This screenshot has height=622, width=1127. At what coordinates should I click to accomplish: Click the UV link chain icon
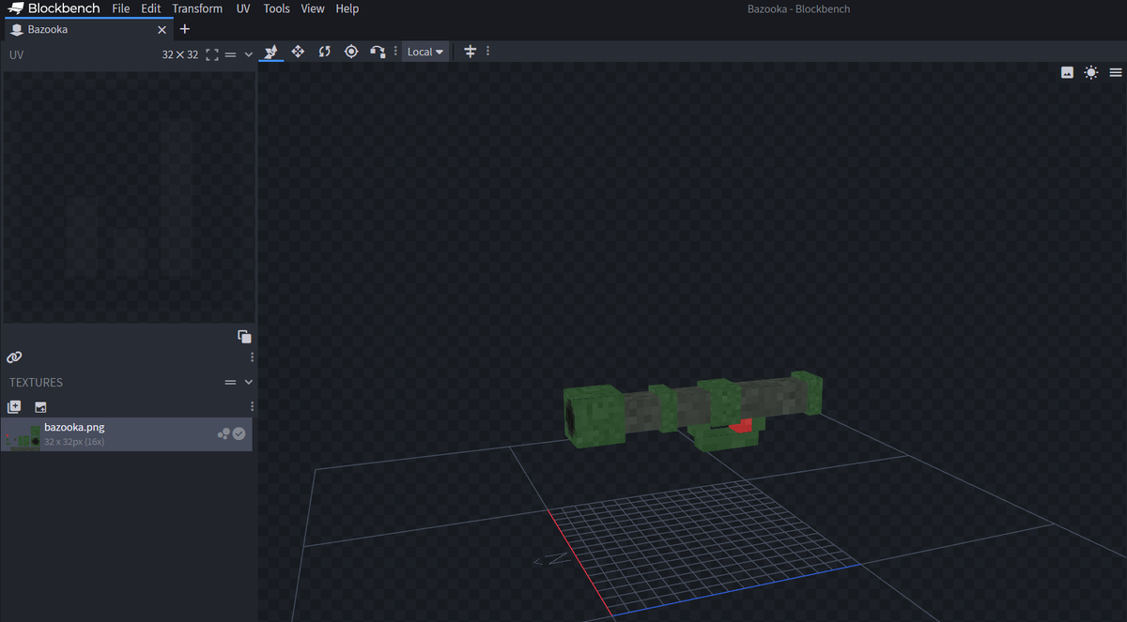pyautogui.click(x=14, y=357)
